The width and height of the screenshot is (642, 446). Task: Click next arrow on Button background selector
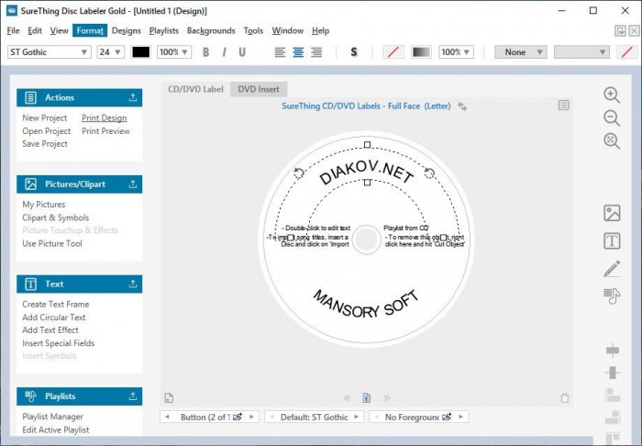pyautogui.click(x=252, y=417)
